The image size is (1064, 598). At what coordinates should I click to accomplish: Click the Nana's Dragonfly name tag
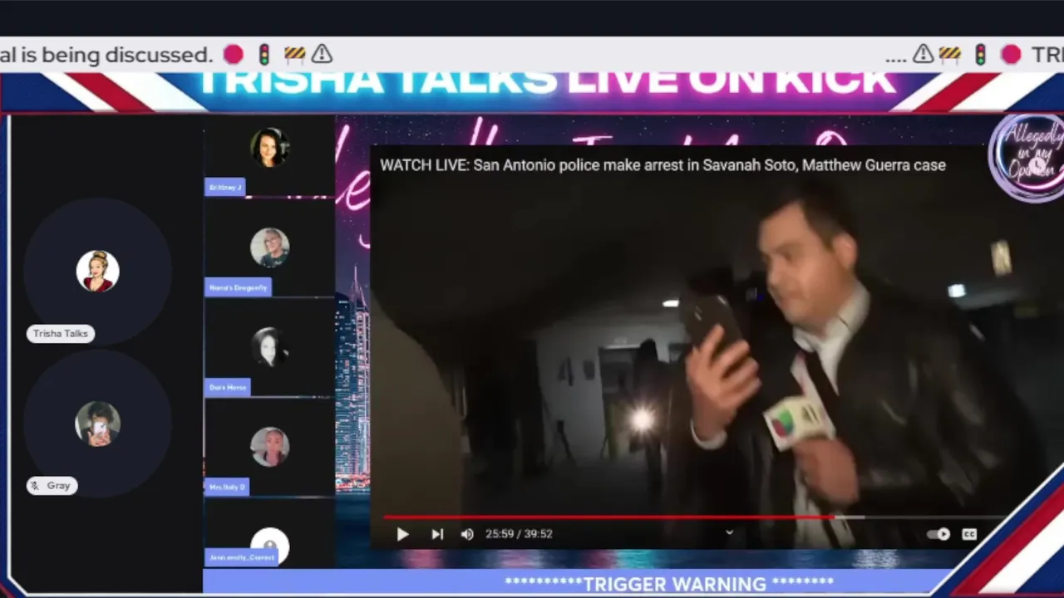pyautogui.click(x=238, y=287)
